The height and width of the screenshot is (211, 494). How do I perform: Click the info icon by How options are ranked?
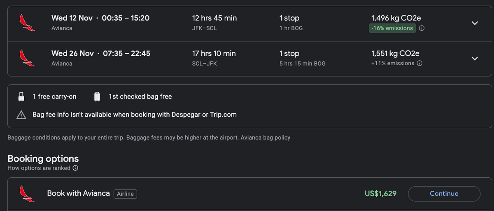[75, 168]
